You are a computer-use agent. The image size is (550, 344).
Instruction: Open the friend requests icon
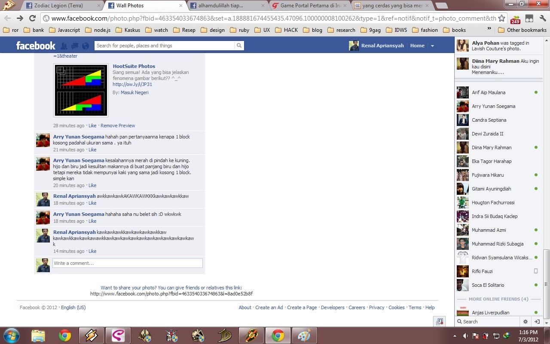[x=64, y=46]
